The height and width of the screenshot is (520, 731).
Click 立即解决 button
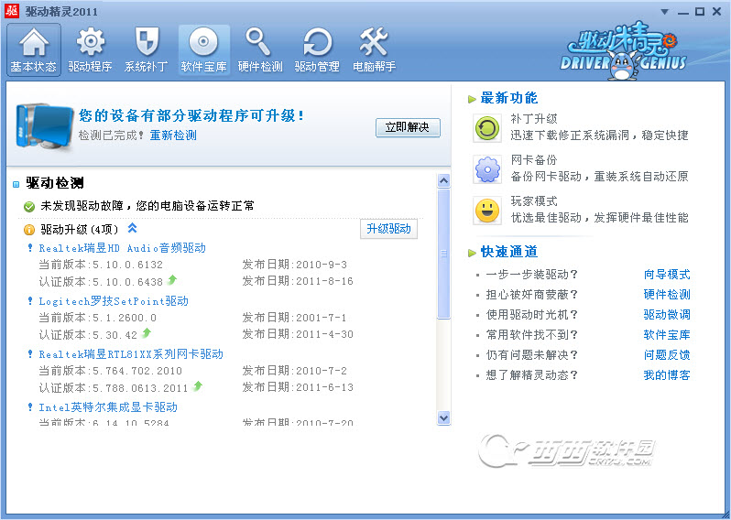pyautogui.click(x=408, y=127)
